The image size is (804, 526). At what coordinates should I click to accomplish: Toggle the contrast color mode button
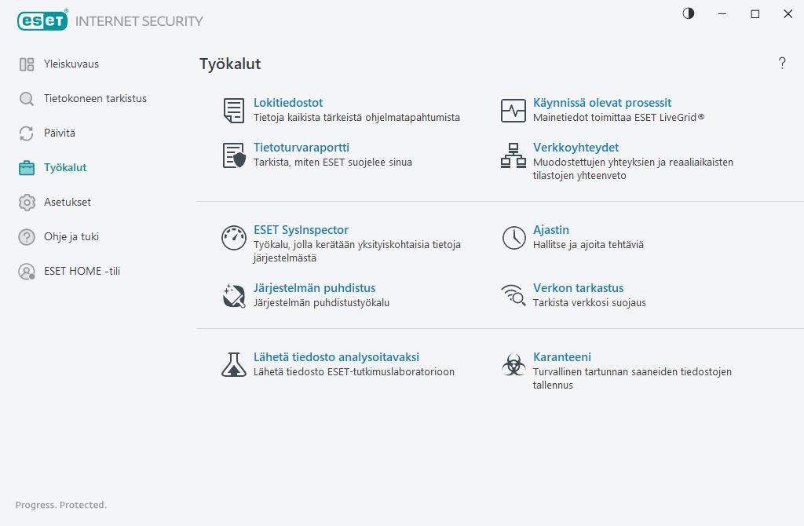689,14
